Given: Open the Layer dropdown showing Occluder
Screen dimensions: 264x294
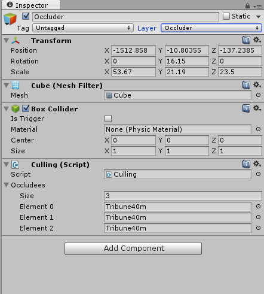Looking at the screenshot, I should (x=211, y=28).
